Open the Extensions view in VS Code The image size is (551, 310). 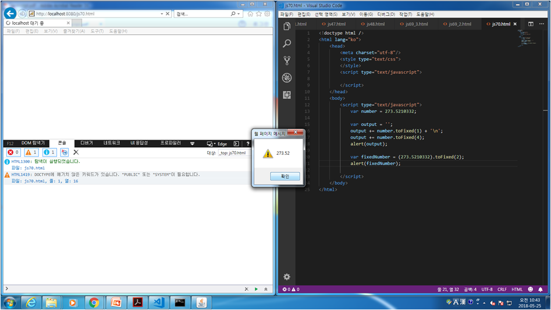[287, 95]
